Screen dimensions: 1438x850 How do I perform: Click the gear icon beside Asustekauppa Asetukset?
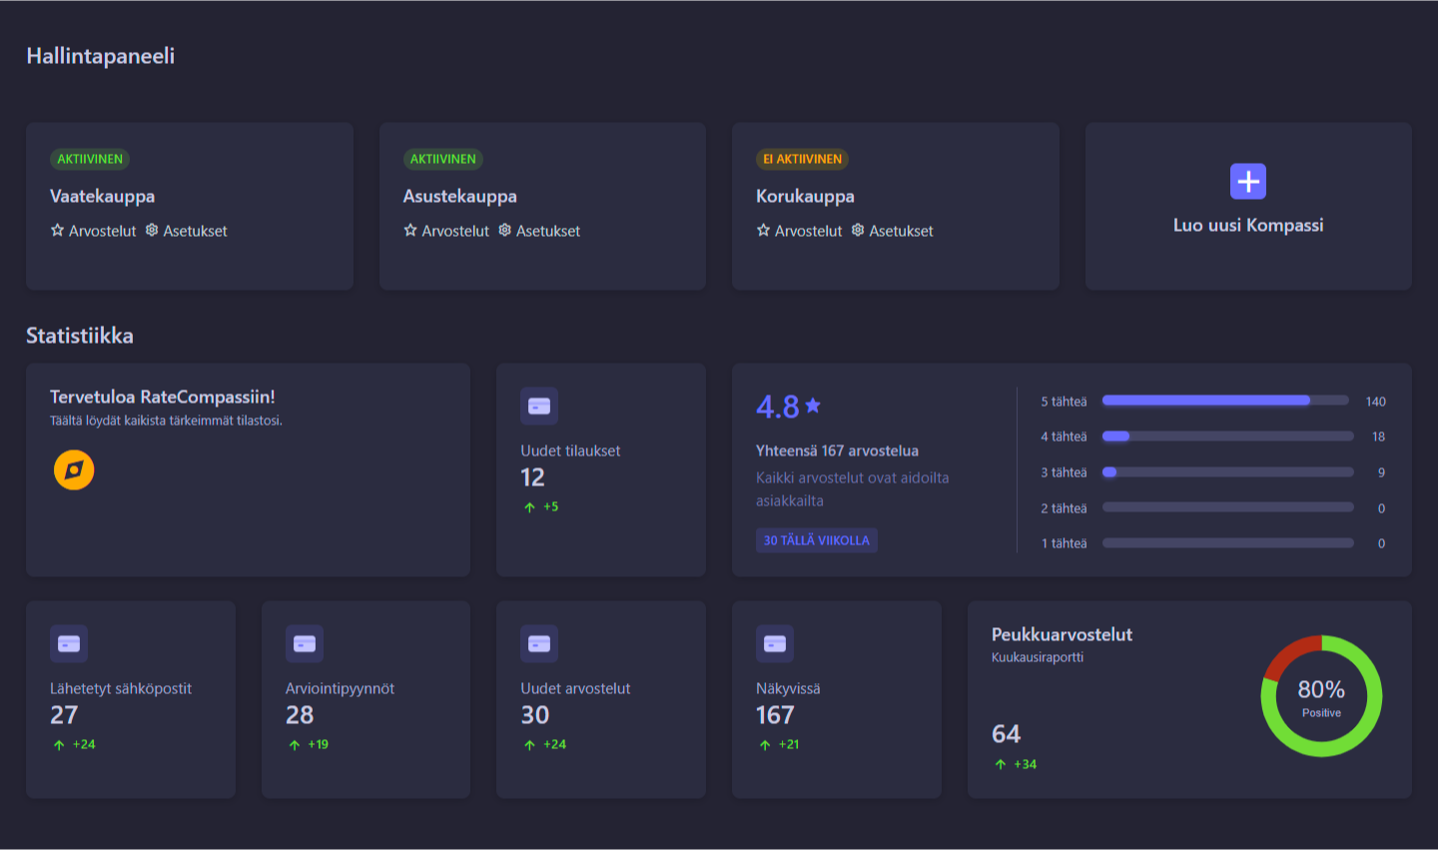coord(503,230)
